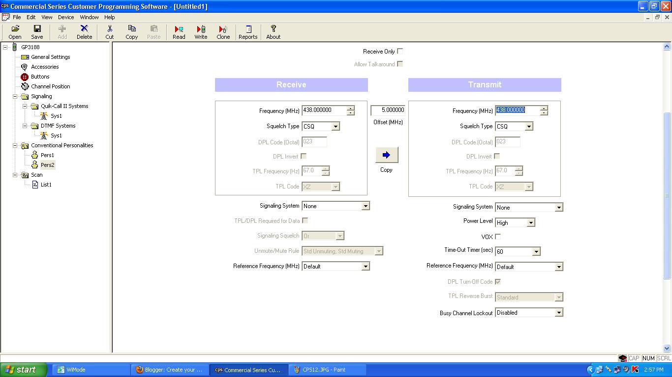Click the blue arrow Copy button
The height and width of the screenshot is (377, 672).
click(x=386, y=155)
